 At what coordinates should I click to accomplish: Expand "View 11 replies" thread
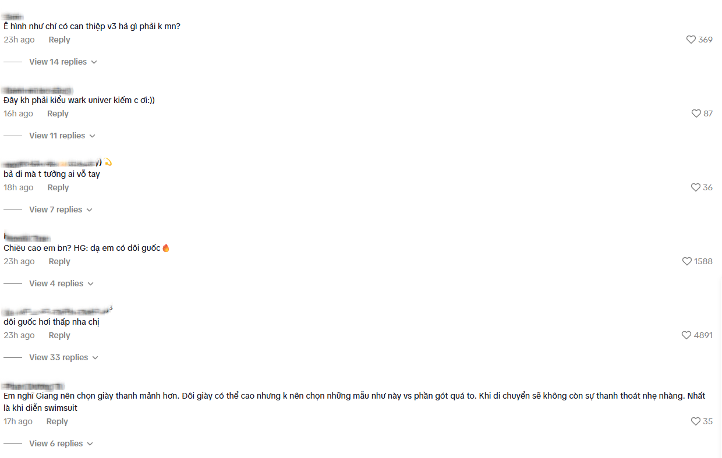coord(62,136)
